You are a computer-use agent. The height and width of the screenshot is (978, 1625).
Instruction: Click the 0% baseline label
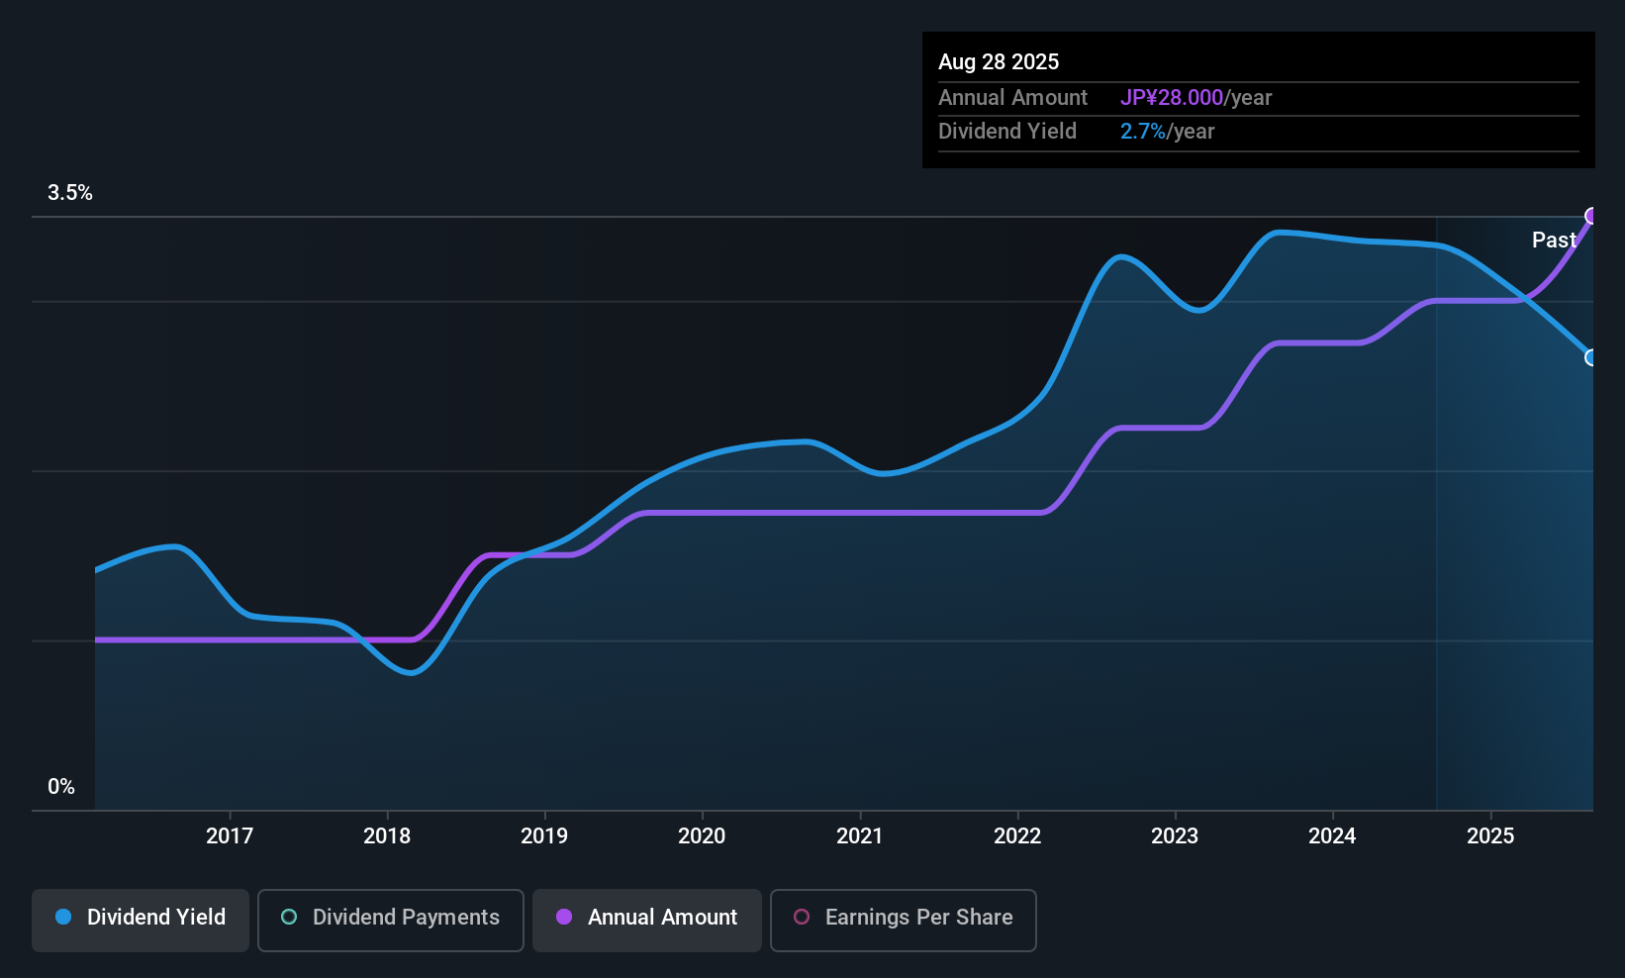click(61, 786)
